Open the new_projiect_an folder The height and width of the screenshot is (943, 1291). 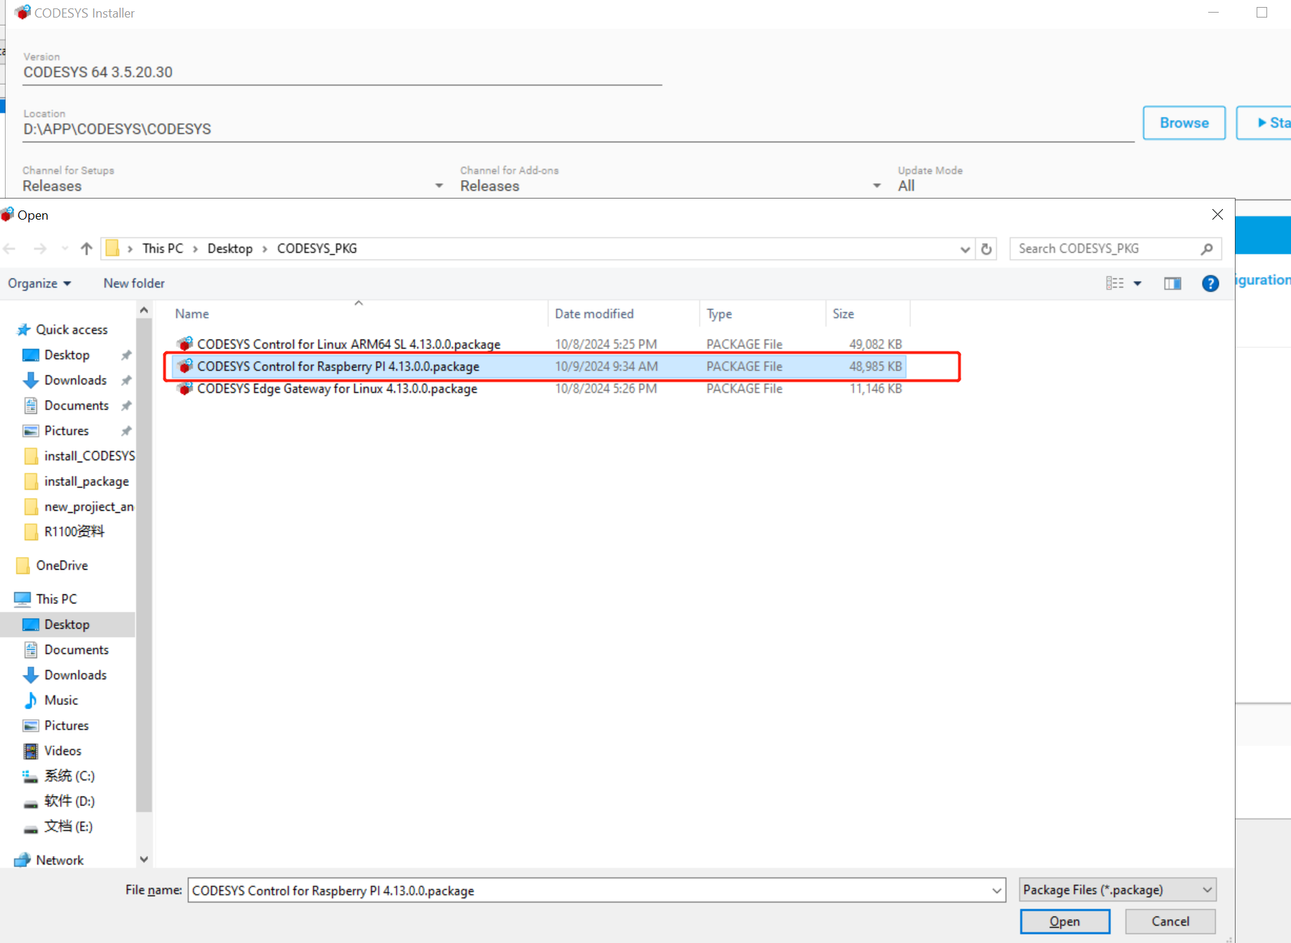(88, 507)
